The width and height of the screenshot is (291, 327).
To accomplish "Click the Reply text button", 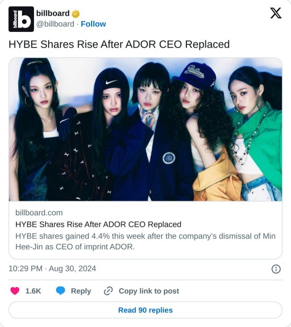I will 81,291.
